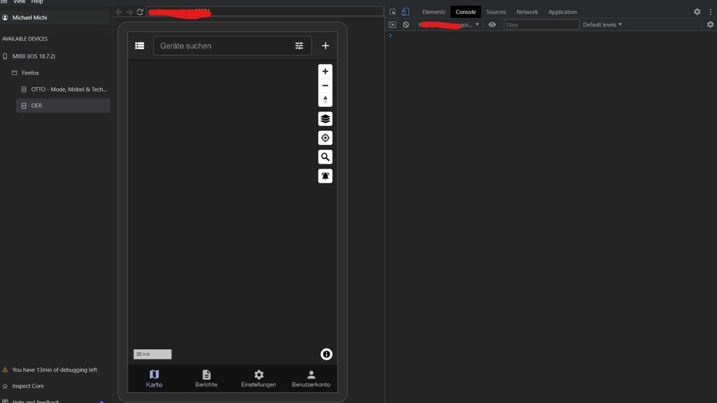
Task: Go forward in the inspected page
Action: coord(130,12)
